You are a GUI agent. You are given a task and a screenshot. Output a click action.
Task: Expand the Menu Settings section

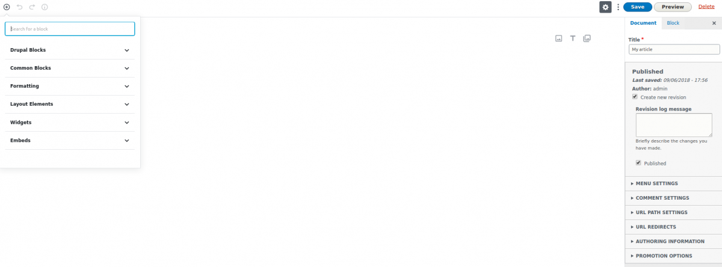[673, 183]
